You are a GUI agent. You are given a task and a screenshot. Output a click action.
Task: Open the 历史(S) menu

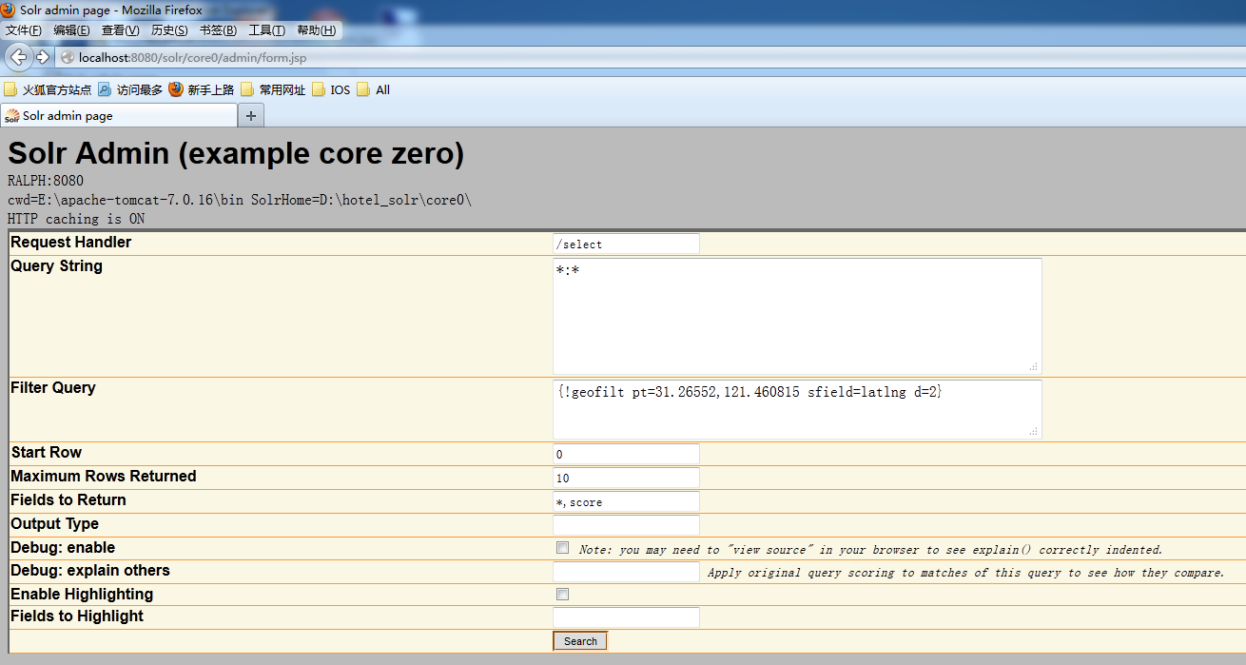170,30
